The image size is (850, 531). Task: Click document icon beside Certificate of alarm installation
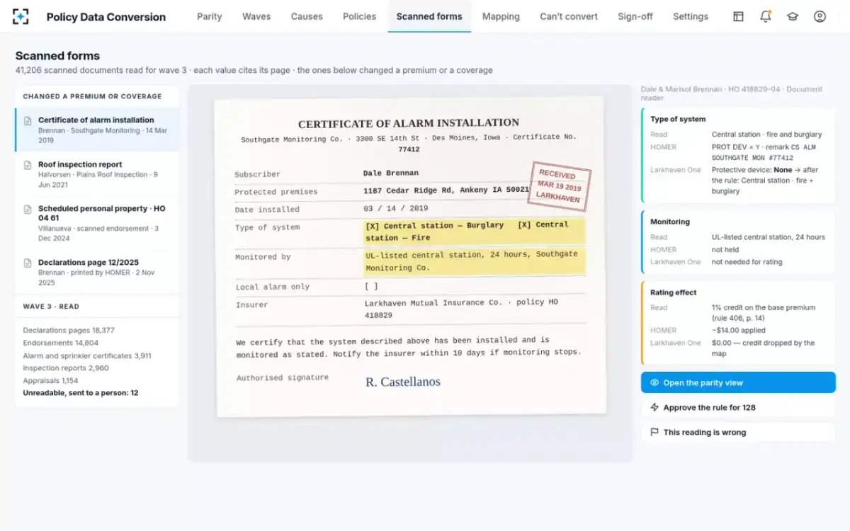(x=28, y=120)
